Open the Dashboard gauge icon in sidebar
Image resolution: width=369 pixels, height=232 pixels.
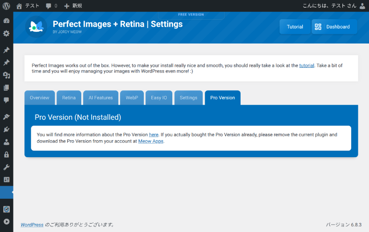7,21
